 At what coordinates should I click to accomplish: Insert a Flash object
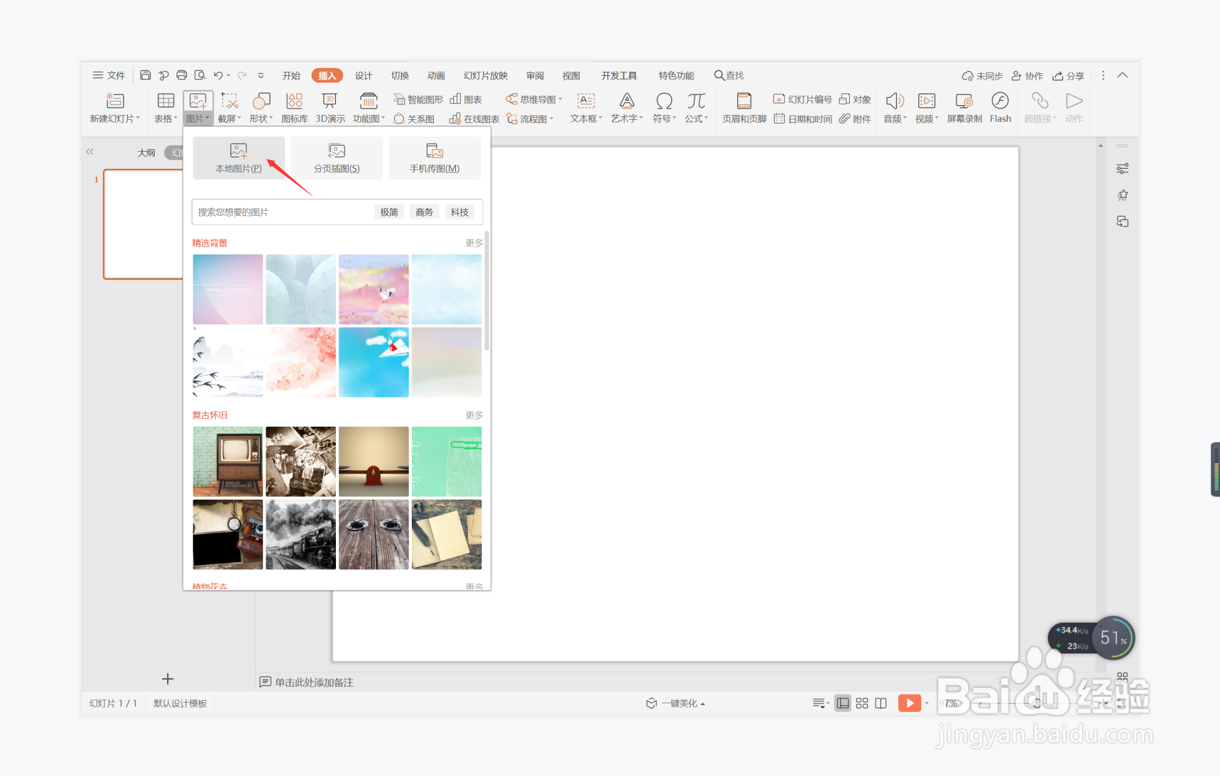click(1000, 108)
